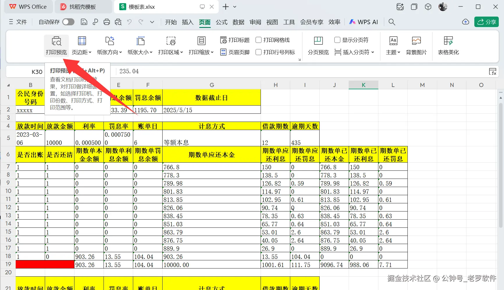Select cell with value 10000.00
This screenshot has height=290, width=504.
pyautogui.click(x=212, y=265)
